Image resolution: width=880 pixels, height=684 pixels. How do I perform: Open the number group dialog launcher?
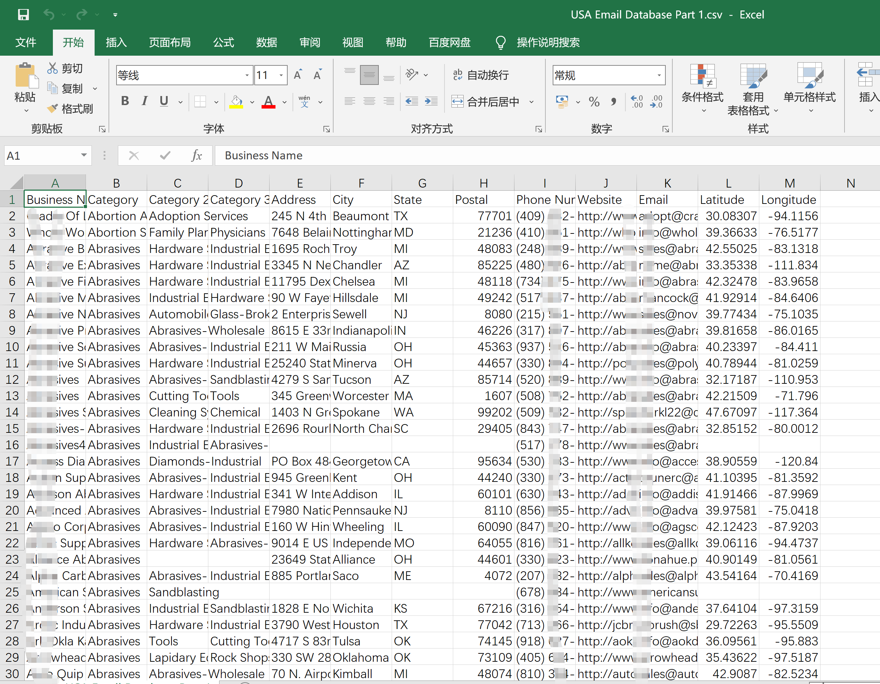click(x=666, y=129)
